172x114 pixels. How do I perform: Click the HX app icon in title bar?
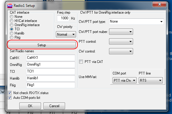tap(10, 6)
